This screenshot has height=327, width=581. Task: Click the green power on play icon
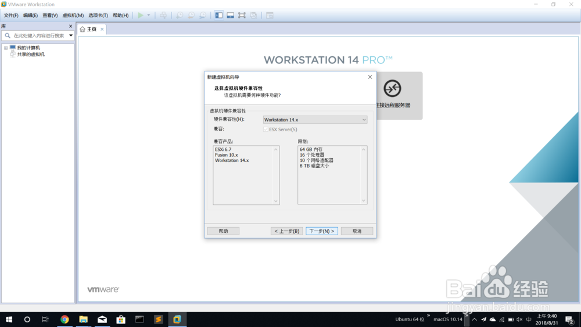tap(141, 15)
